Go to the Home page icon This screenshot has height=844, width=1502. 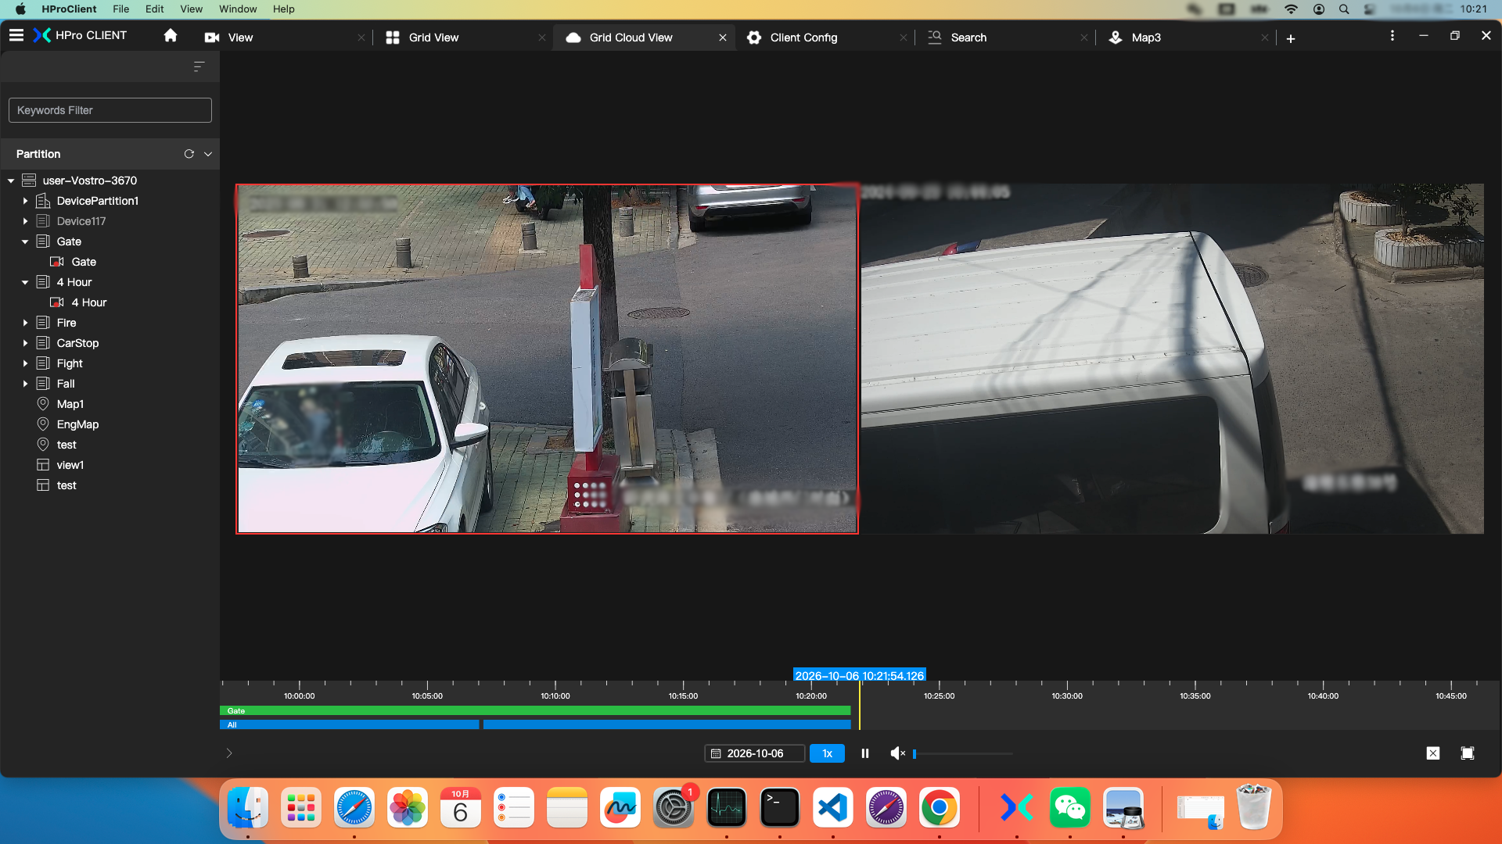pyautogui.click(x=171, y=35)
